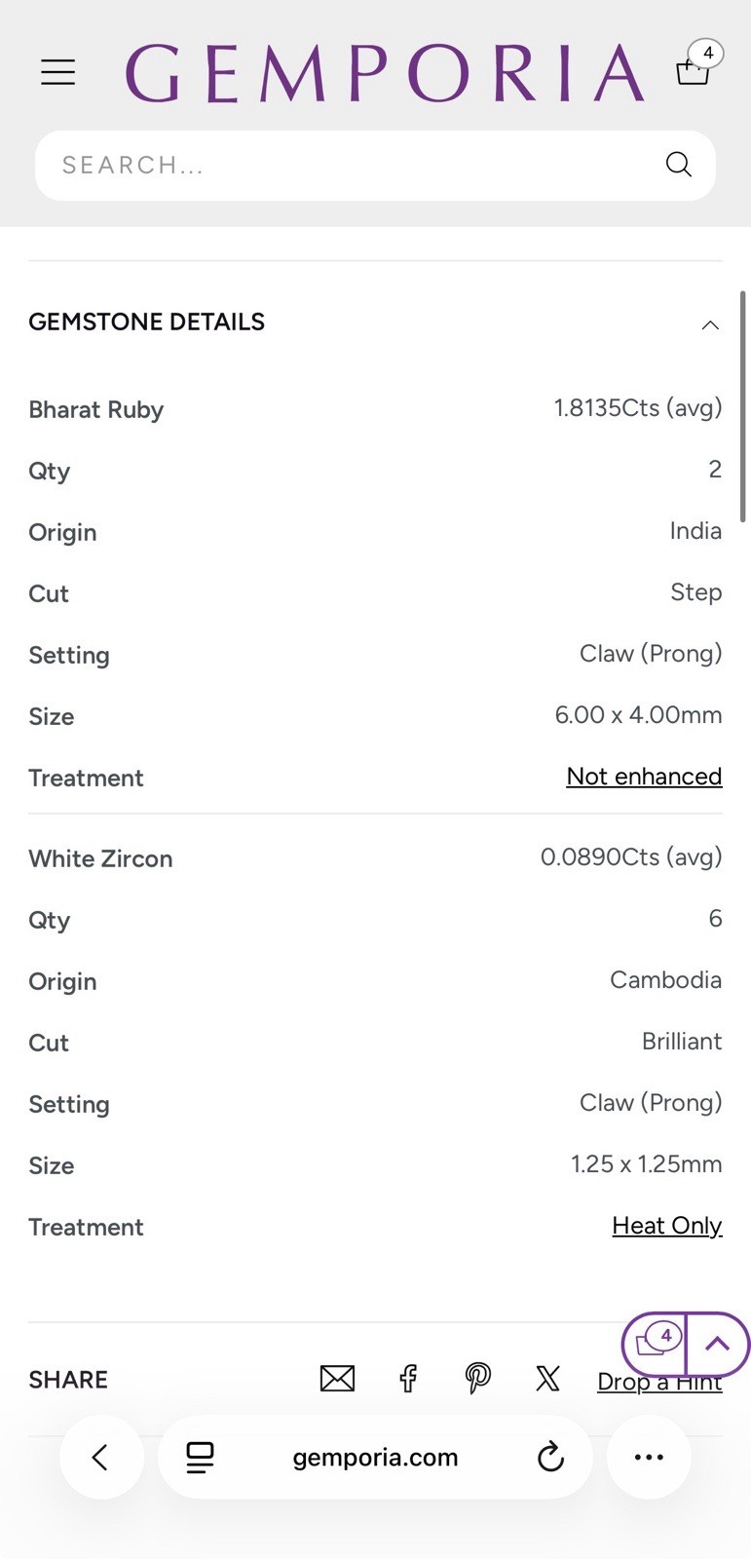This screenshot has height=1559, width=751.
Task: Open browser more options menu
Action: pyautogui.click(x=649, y=1458)
